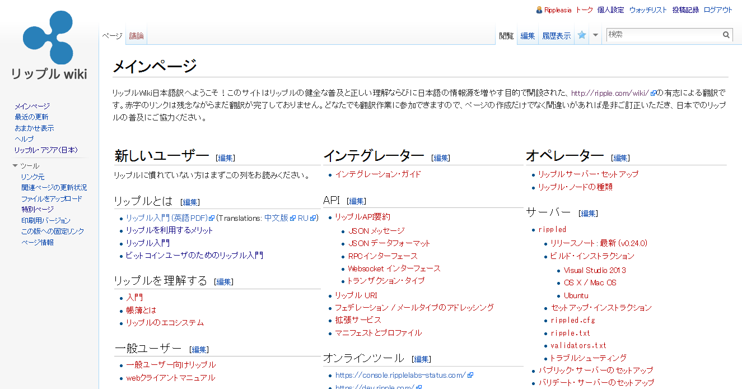This screenshot has width=742, height=389.
Task: Open 関連ページの更新状況 link
Action: pos(54,188)
